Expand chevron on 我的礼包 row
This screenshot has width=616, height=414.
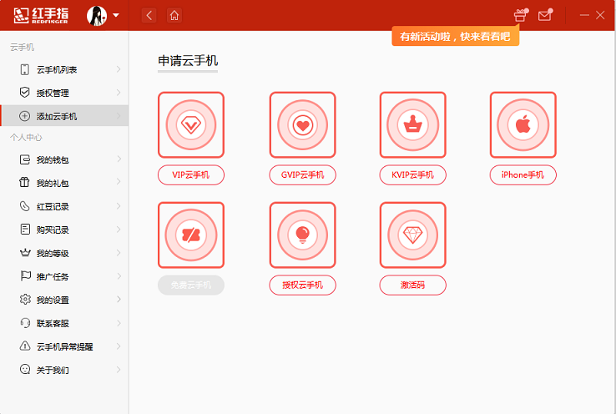tap(119, 182)
